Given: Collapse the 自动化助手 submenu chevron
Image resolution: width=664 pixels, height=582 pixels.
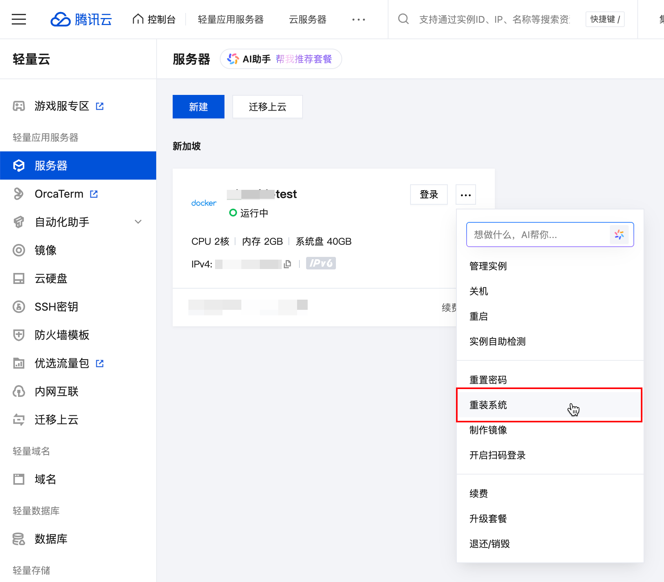Looking at the screenshot, I should point(138,222).
